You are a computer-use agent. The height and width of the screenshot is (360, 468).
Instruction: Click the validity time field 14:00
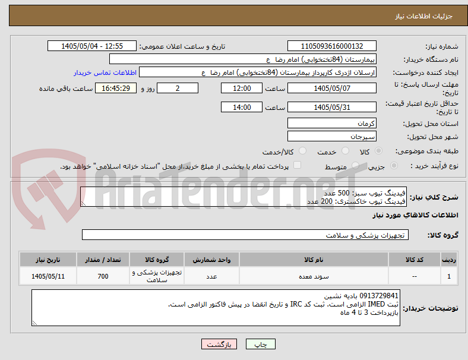(x=242, y=107)
